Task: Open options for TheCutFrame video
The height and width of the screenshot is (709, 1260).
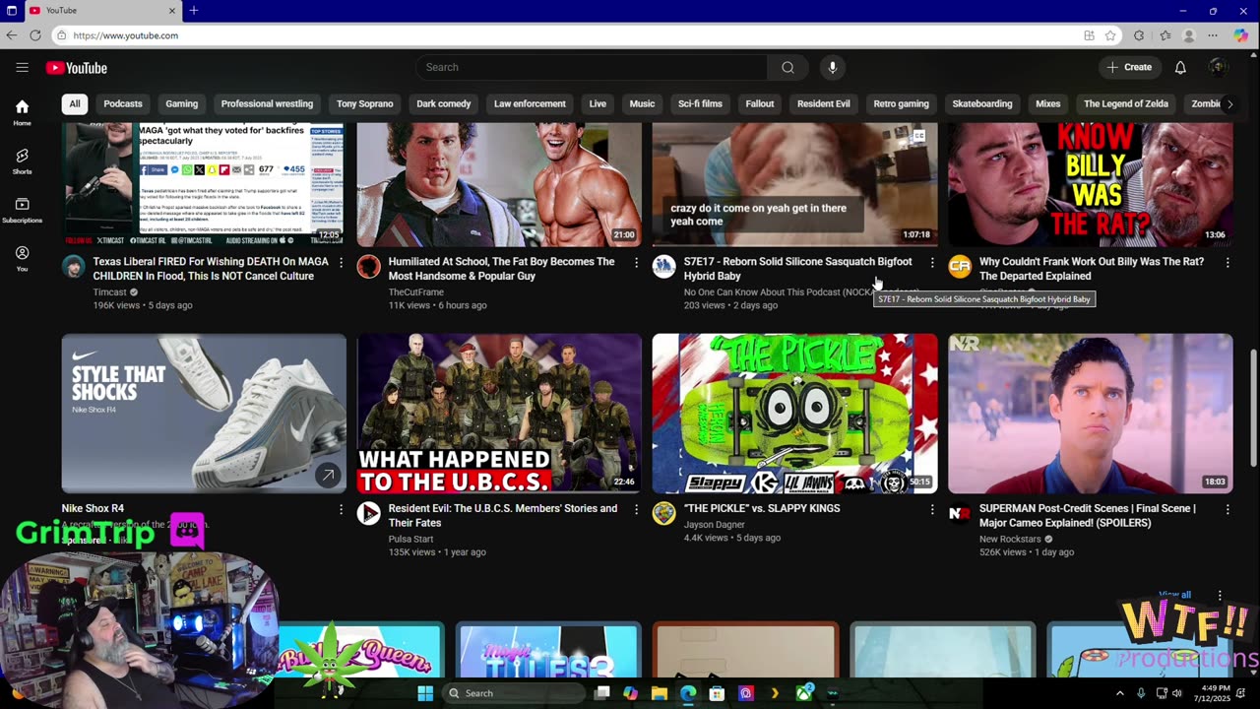Action: coord(637,263)
